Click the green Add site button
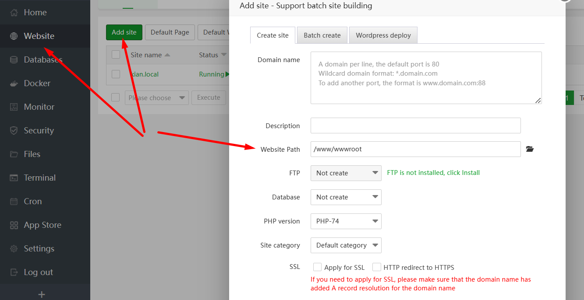The width and height of the screenshot is (584, 300). (x=124, y=32)
